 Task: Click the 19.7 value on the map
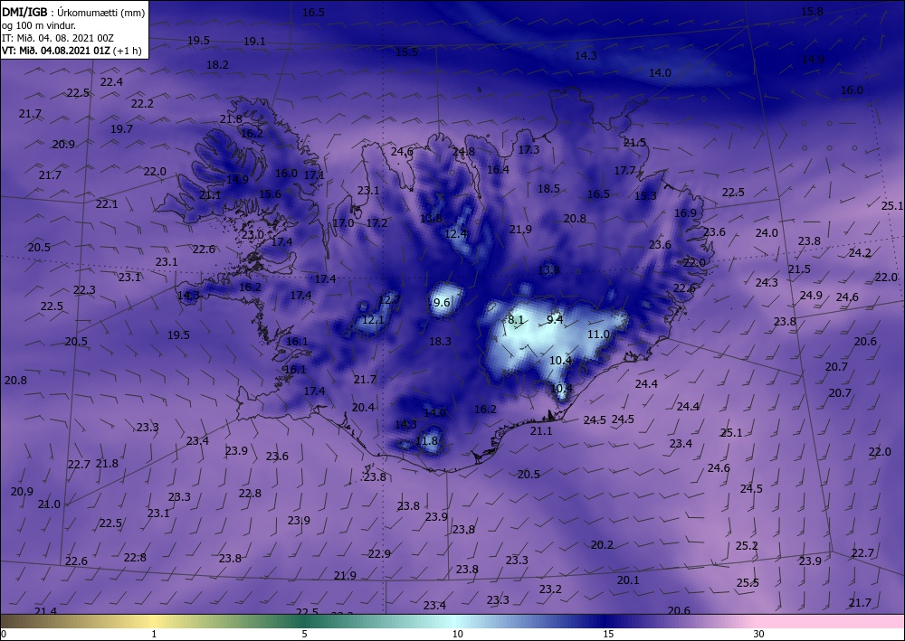point(121,128)
